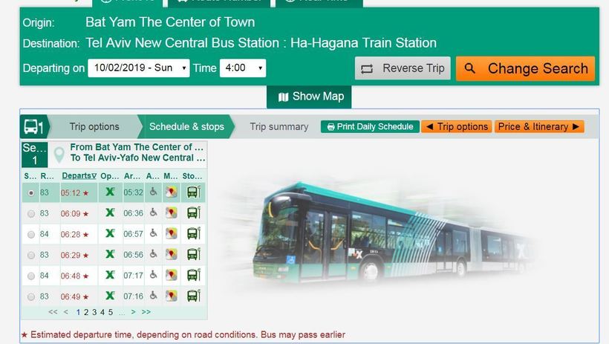Open the Trip summary tab
Viewport: 609px width, 344px height.
tap(279, 126)
